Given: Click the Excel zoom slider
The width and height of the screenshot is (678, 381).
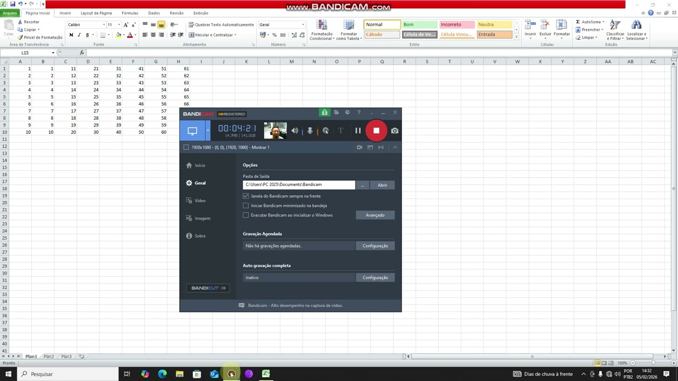Looking at the screenshot, I should 653,363.
